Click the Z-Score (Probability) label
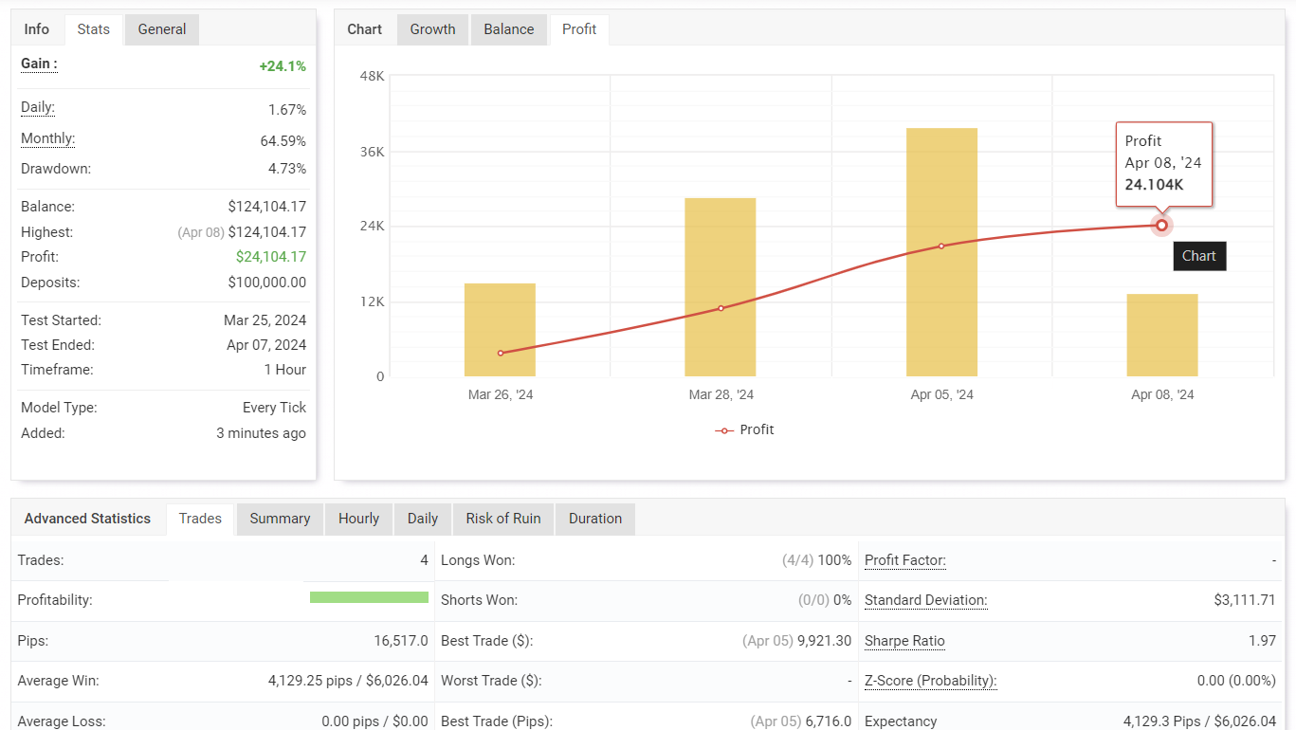The width and height of the screenshot is (1296, 730). [x=930, y=681]
